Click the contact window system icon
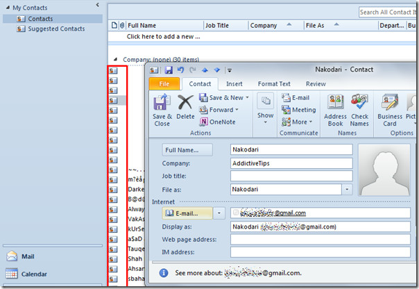Viewport: 419px width, 289px height. point(154,70)
